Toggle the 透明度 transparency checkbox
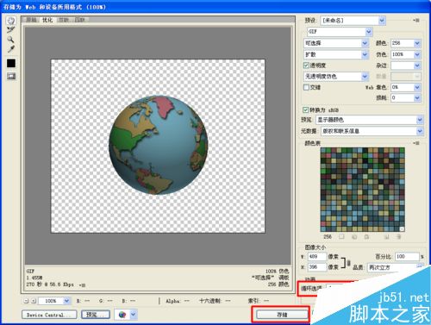431x325 pixels. pos(306,66)
